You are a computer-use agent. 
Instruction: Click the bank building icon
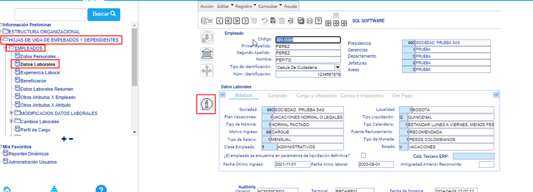click(207, 54)
